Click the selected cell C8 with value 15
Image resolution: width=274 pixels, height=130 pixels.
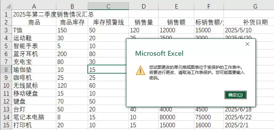pos(107,69)
